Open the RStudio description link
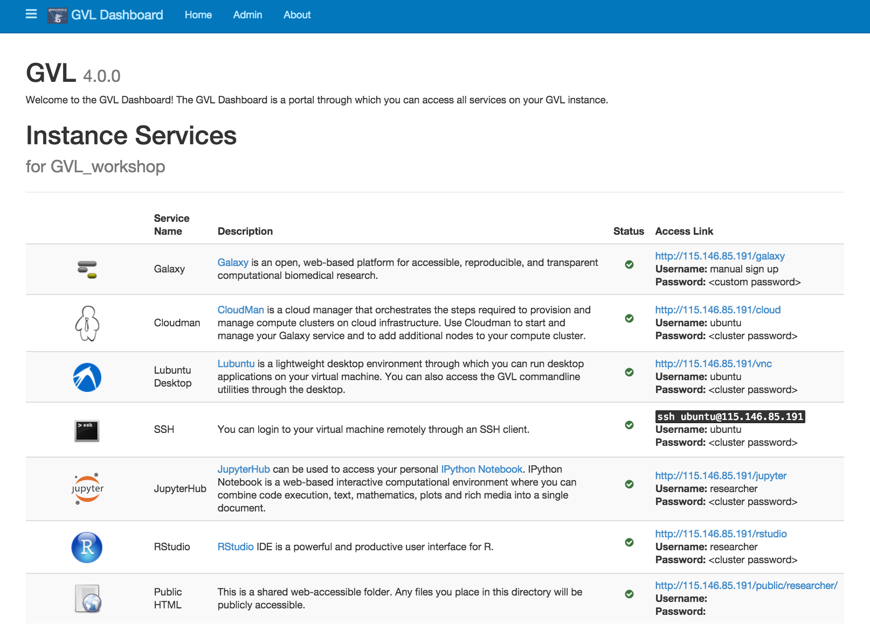 (236, 546)
